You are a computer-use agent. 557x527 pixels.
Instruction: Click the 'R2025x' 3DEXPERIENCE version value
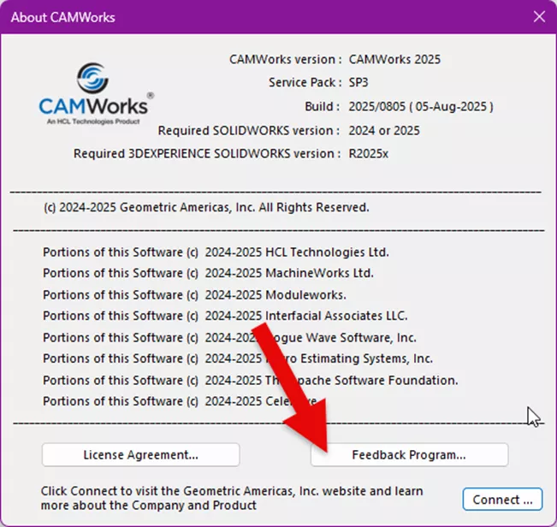tap(368, 154)
